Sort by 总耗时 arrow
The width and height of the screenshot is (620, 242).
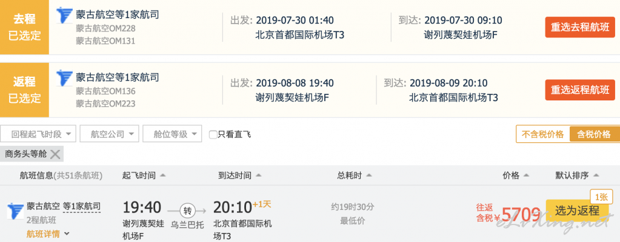pos(368,175)
